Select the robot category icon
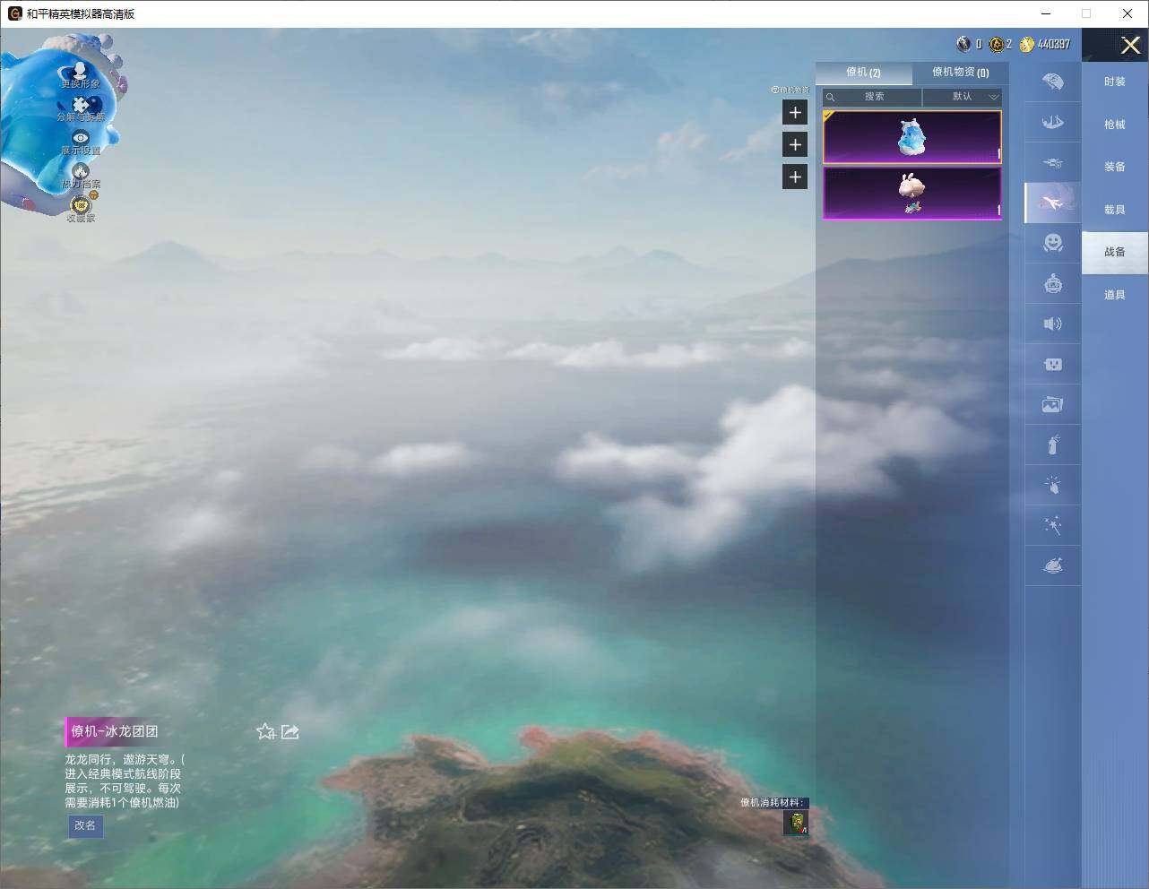The height and width of the screenshot is (889, 1149). click(1053, 284)
